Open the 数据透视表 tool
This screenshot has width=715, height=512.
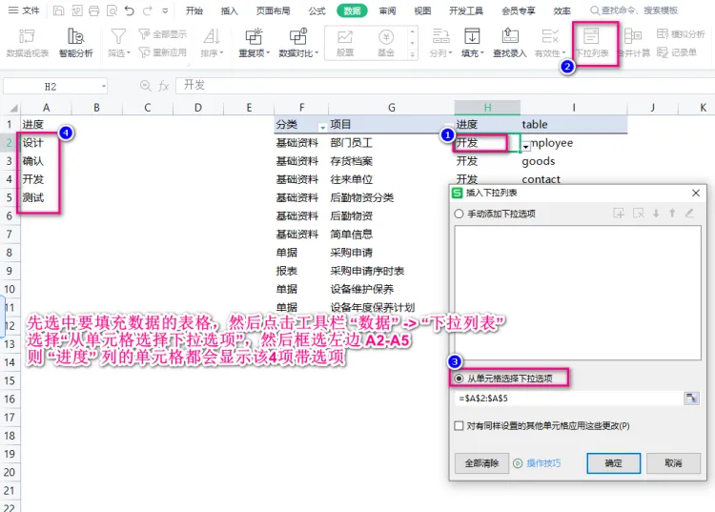point(28,43)
